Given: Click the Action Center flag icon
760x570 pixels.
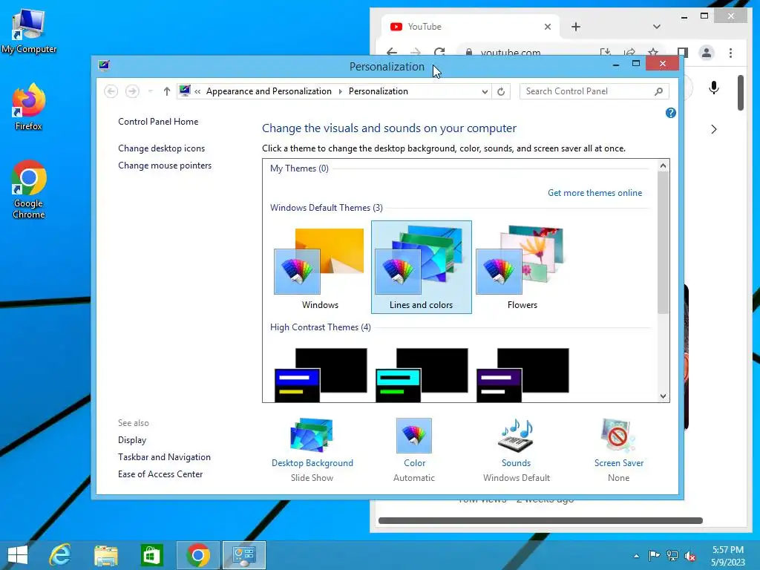Looking at the screenshot, I should [654, 555].
